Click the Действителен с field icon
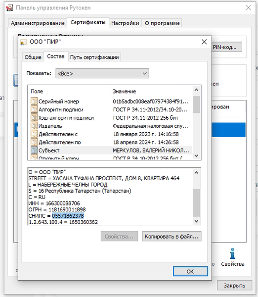 coord(34,134)
